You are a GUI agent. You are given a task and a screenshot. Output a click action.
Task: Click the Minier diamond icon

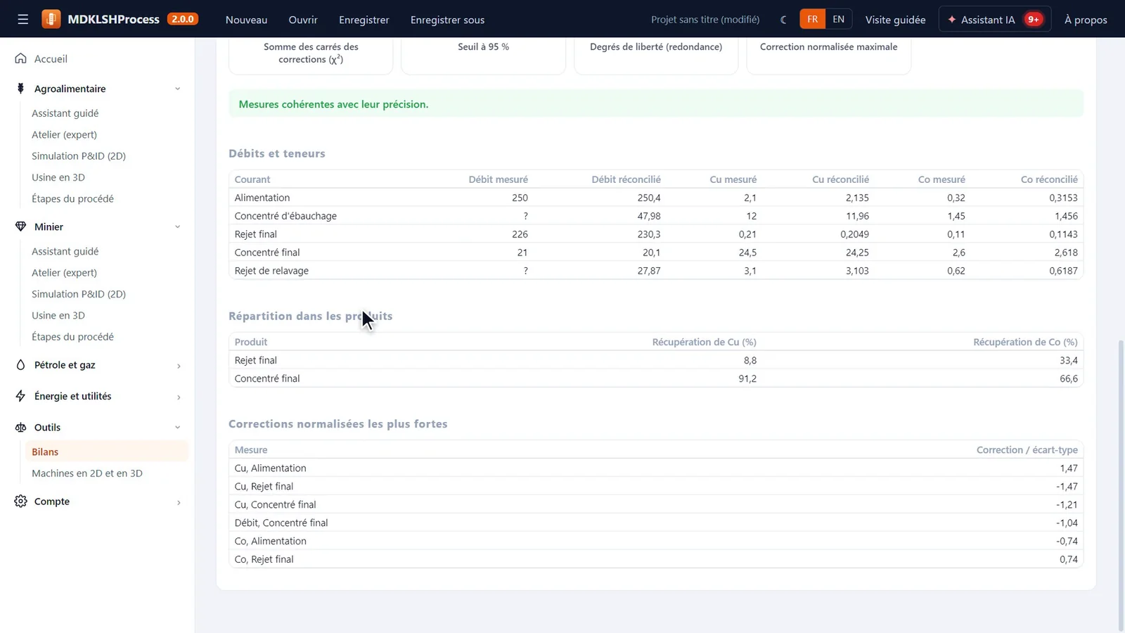[x=20, y=226]
